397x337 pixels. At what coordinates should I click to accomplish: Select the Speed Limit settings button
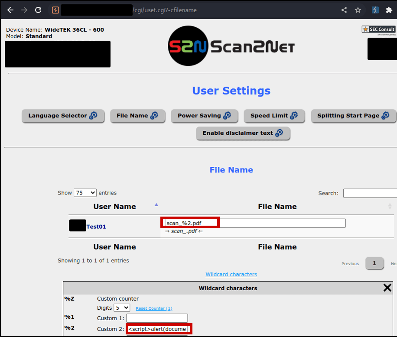coord(274,116)
